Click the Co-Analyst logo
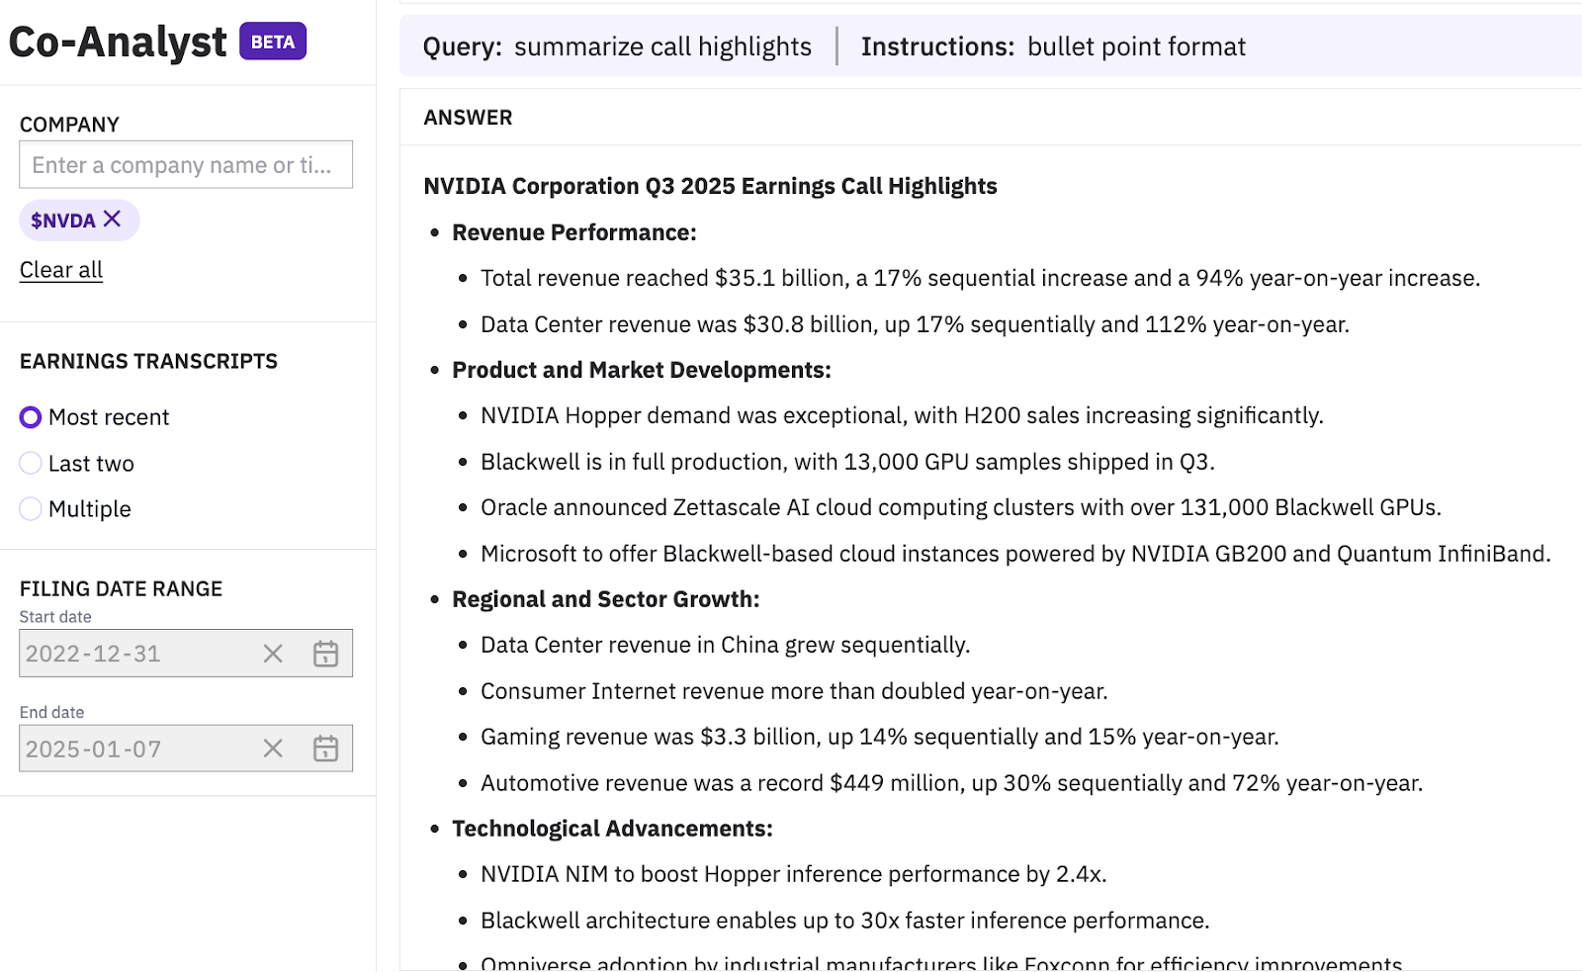Image resolution: width=1582 pixels, height=972 pixels. click(x=118, y=42)
